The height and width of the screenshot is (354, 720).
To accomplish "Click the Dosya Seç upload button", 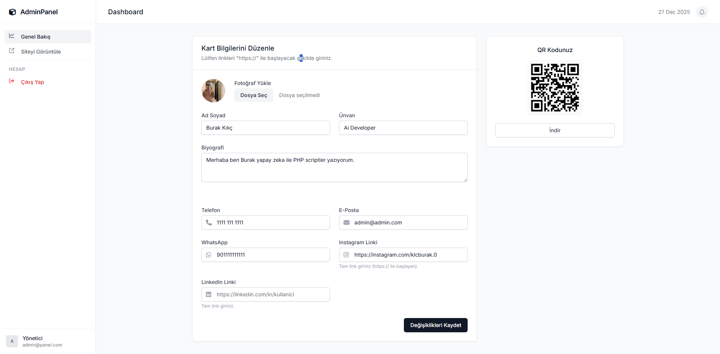I will (254, 95).
